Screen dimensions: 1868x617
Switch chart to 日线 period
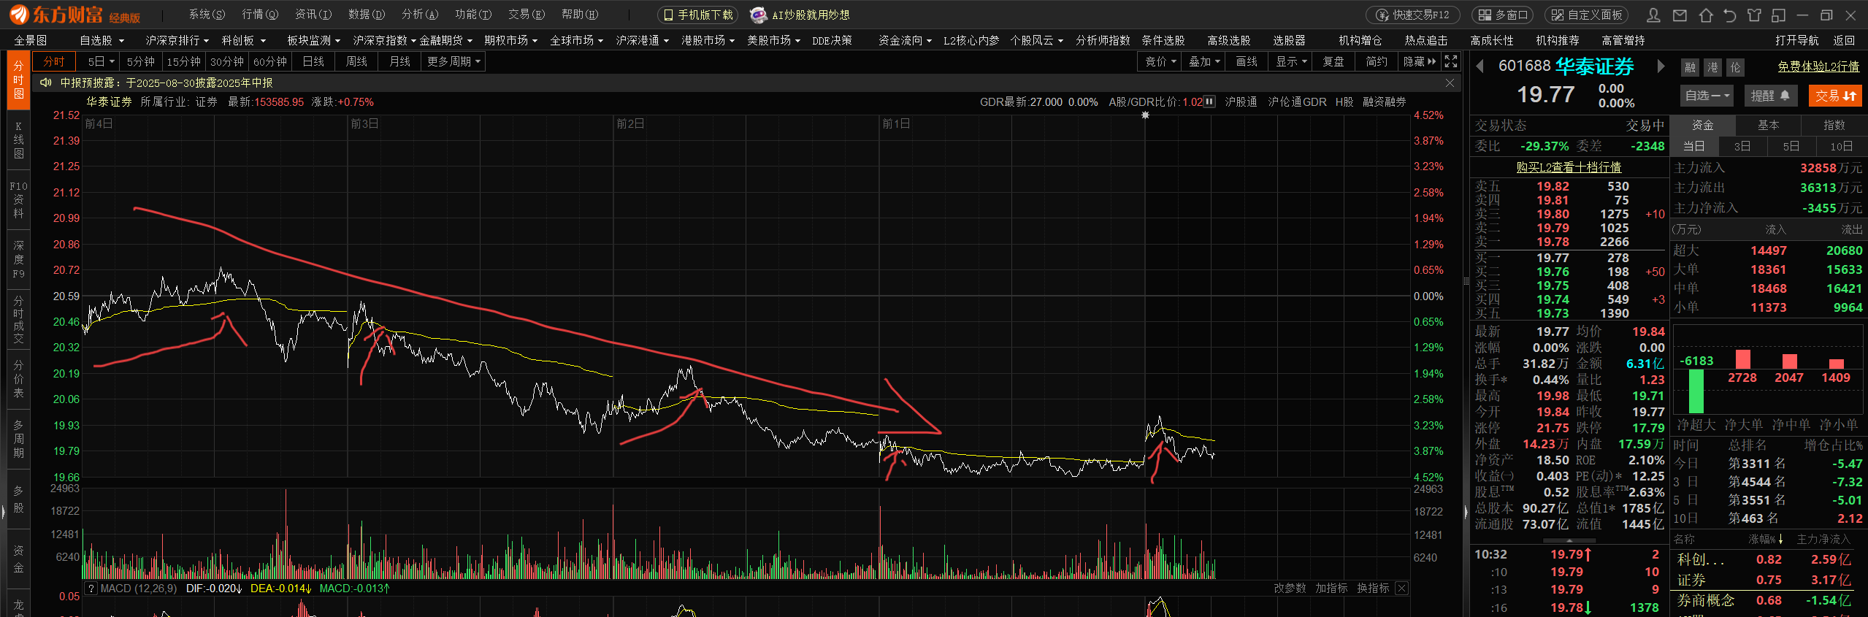[313, 61]
